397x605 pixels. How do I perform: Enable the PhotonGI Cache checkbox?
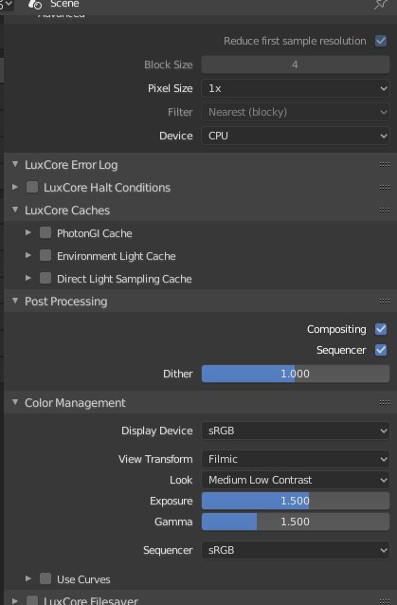tap(45, 232)
